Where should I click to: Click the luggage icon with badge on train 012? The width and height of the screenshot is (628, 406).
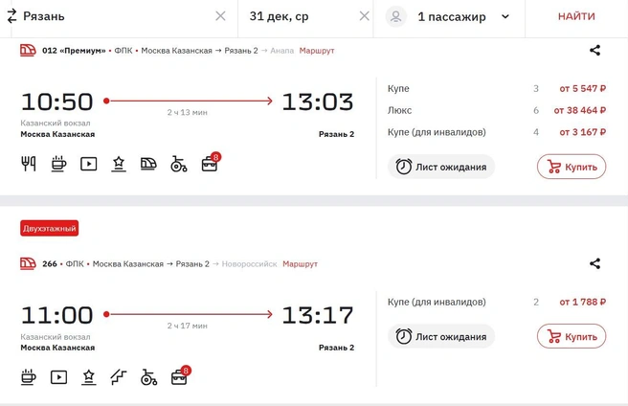click(211, 163)
